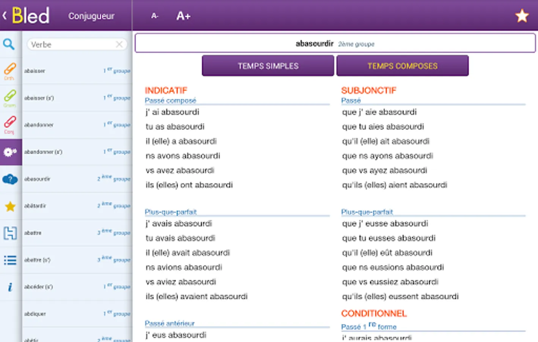Click the line "que j' eusse abasourdi"
Viewport: 538px width, 342px height.
pyautogui.click(x=385, y=223)
